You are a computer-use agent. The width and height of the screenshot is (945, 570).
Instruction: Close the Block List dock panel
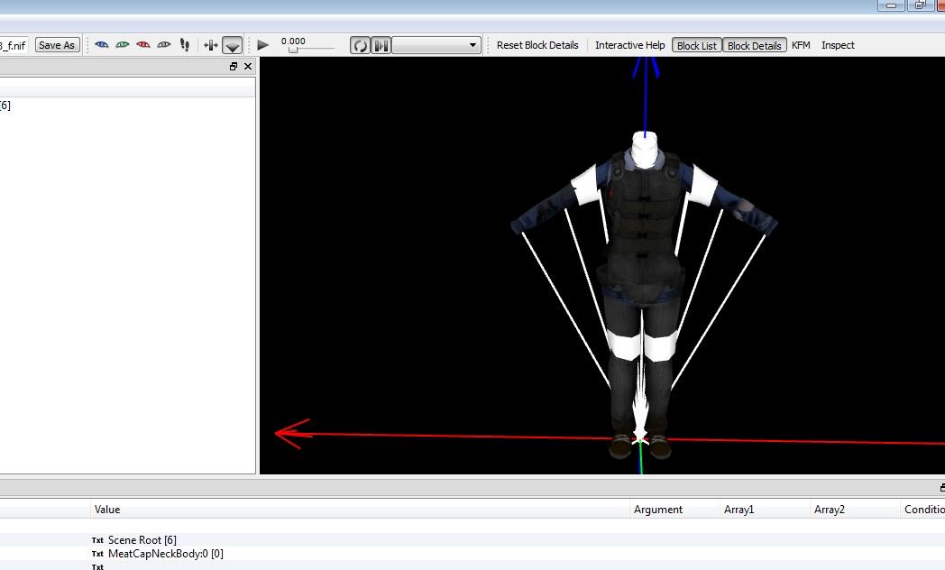pos(248,66)
